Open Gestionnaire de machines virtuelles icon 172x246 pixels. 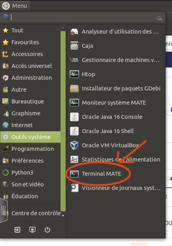74,60
